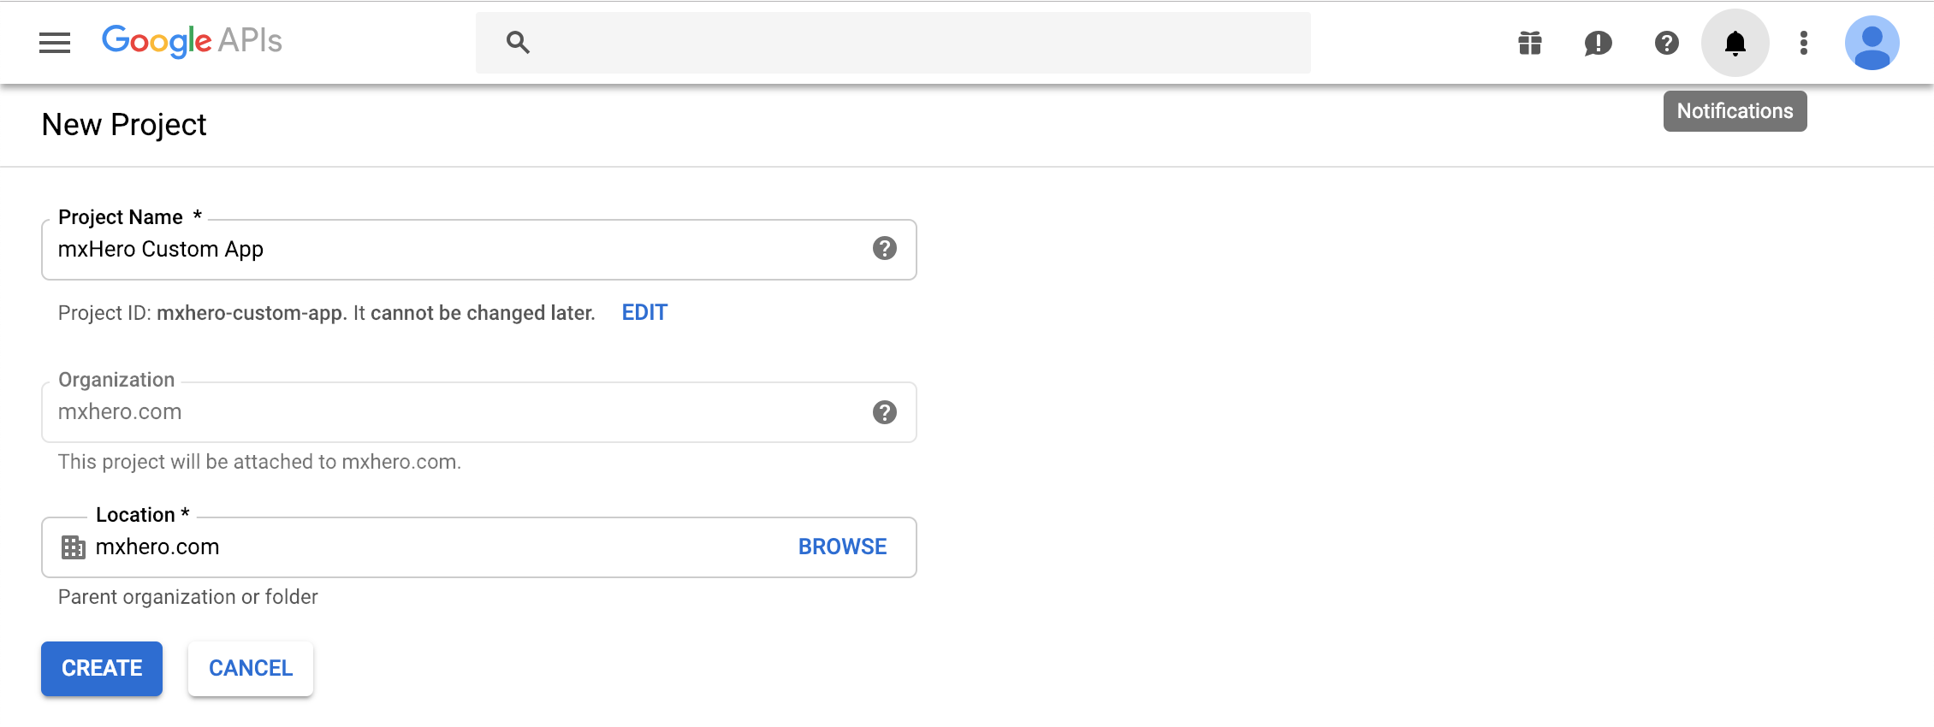Click the Google APIs logo
The height and width of the screenshot is (727, 1934).
[192, 41]
